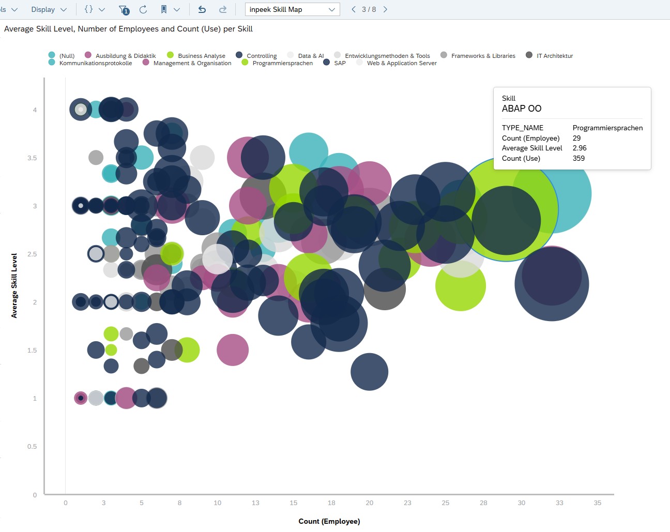670x532 pixels.
Task: Click the Controlling legend entry
Action: (256, 55)
